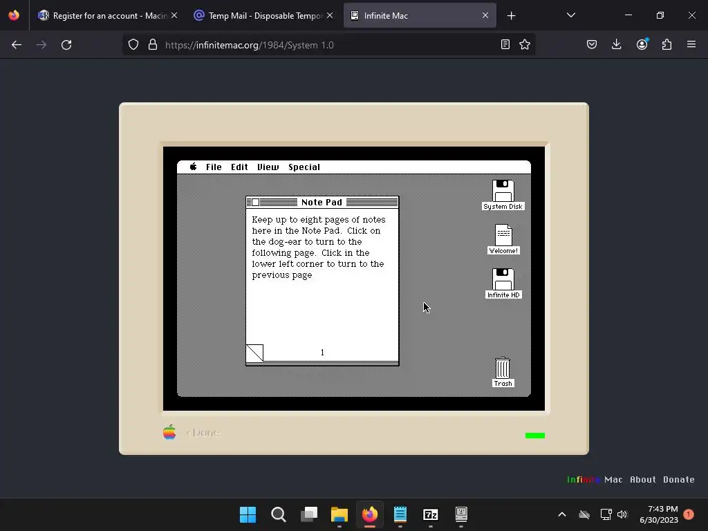Viewport: 708px width, 531px height.
Task: Click the site security padlock icon
Action: 153,45
